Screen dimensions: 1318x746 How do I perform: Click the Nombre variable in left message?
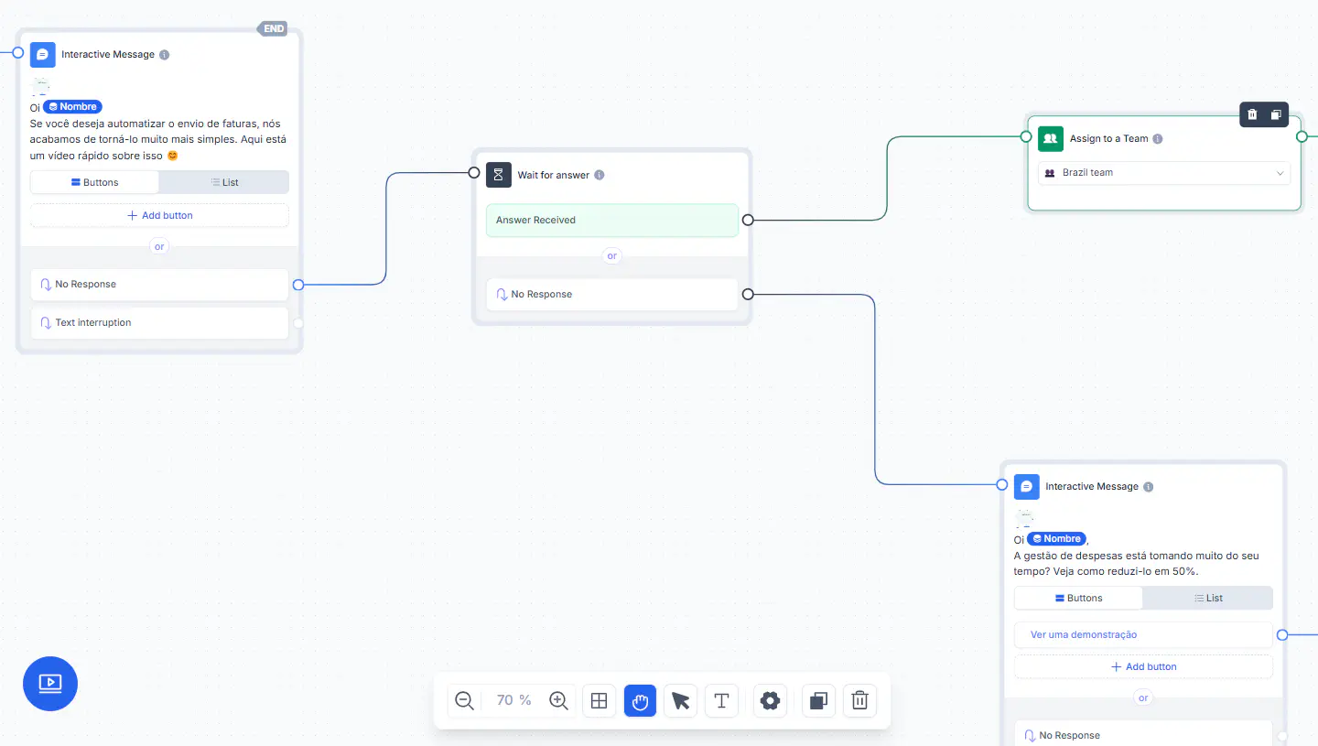72,107
